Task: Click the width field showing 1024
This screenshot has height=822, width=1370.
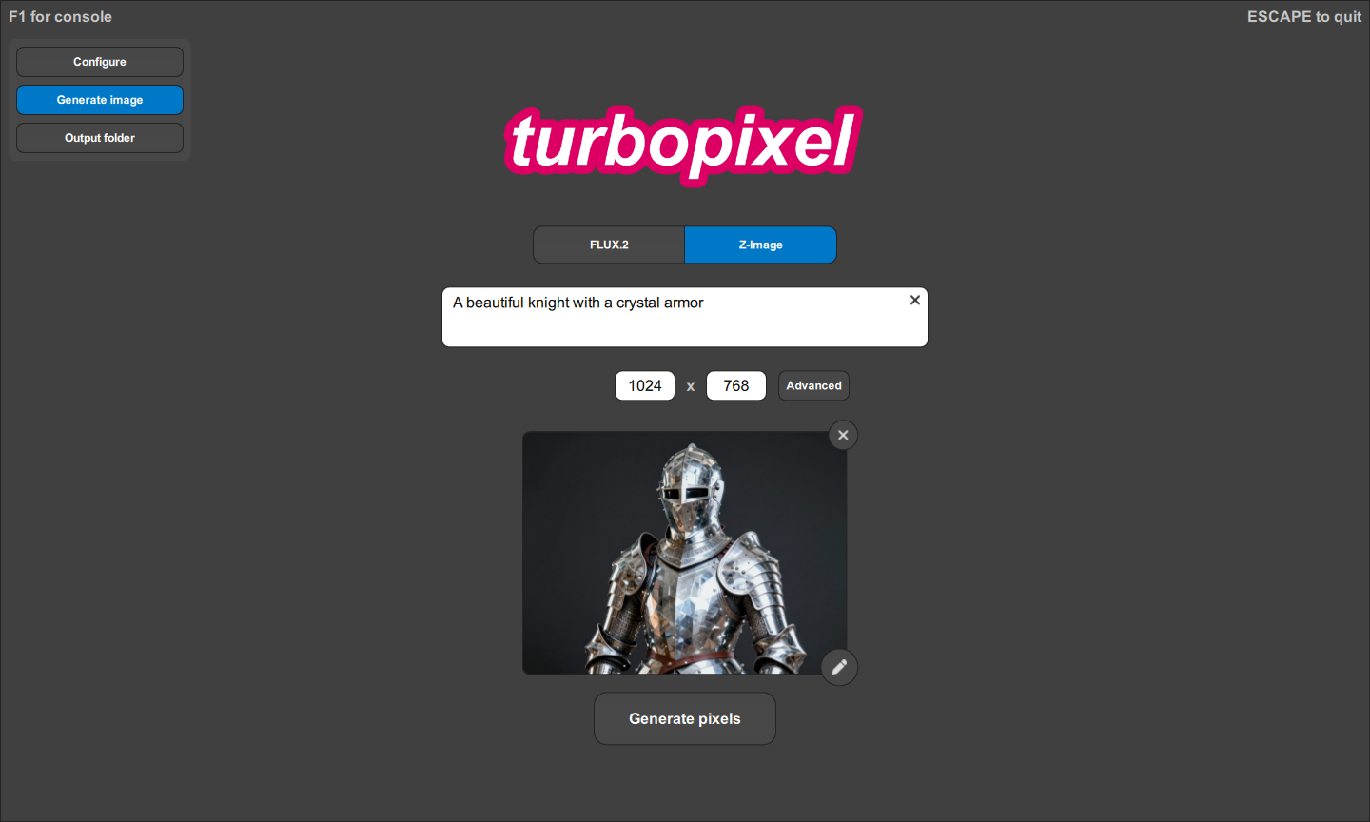Action: pyautogui.click(x=645, y=385)
